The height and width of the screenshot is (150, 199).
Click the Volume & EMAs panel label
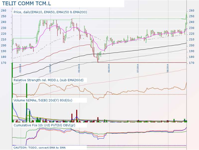43,100
